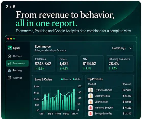Click the Returning Customers 28.4% card
The width and height of the screenshot is (142, 119).
click(x=120, y=64)
